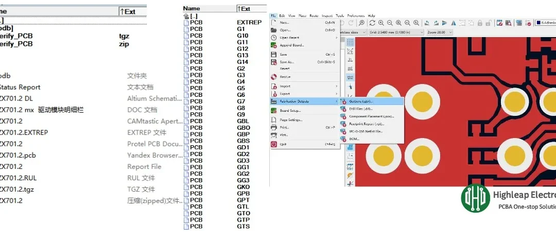Open the Zoom 20.00 dropdown
556x240 pixels.
click(x=440, y=32)
